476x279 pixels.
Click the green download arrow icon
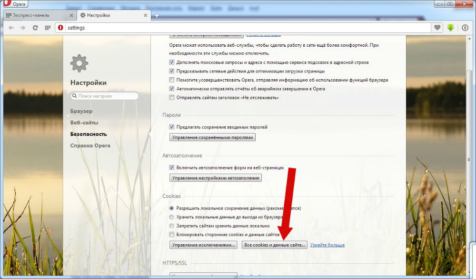[451, 28]
